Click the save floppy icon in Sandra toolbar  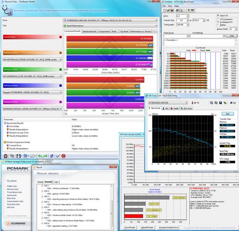tap(18, 156)
